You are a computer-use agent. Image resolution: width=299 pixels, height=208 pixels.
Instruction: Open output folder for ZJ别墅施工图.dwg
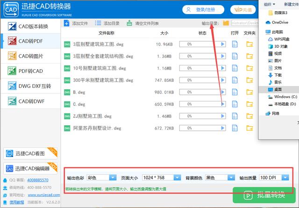point(249,116)
